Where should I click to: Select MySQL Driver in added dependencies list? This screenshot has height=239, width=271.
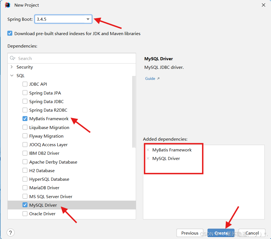pos(166,159)
